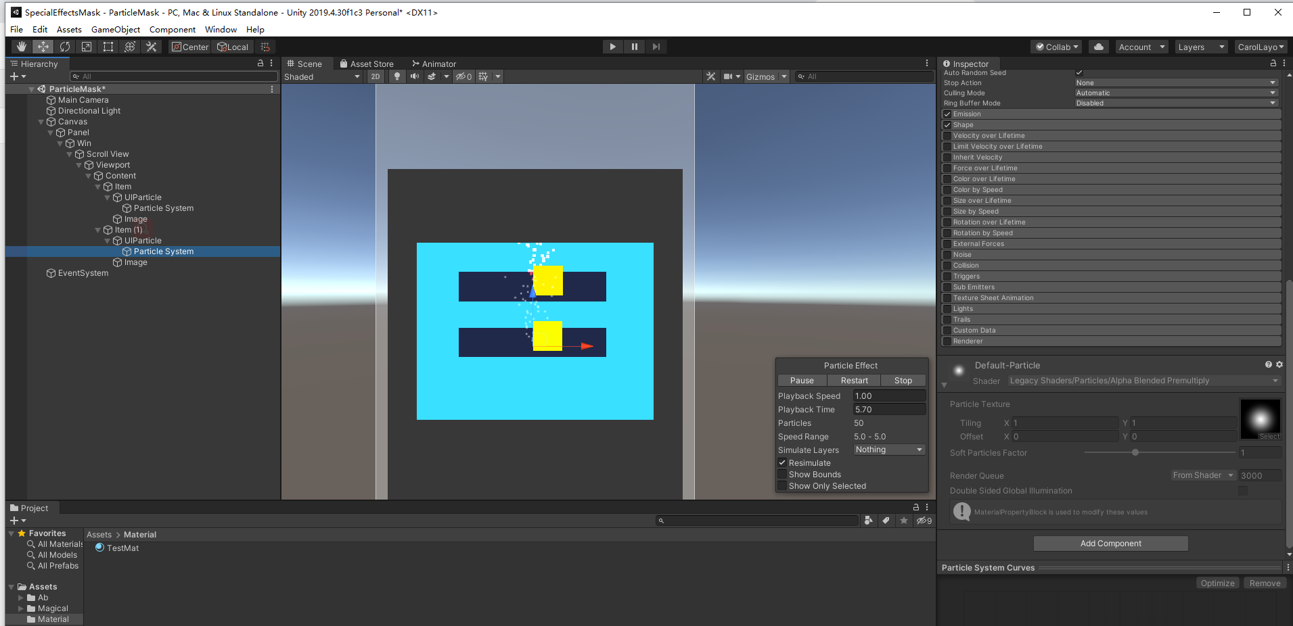Screen dimensions: 1293x626
Task: Open custom editor tools icon
Action: 152,47
